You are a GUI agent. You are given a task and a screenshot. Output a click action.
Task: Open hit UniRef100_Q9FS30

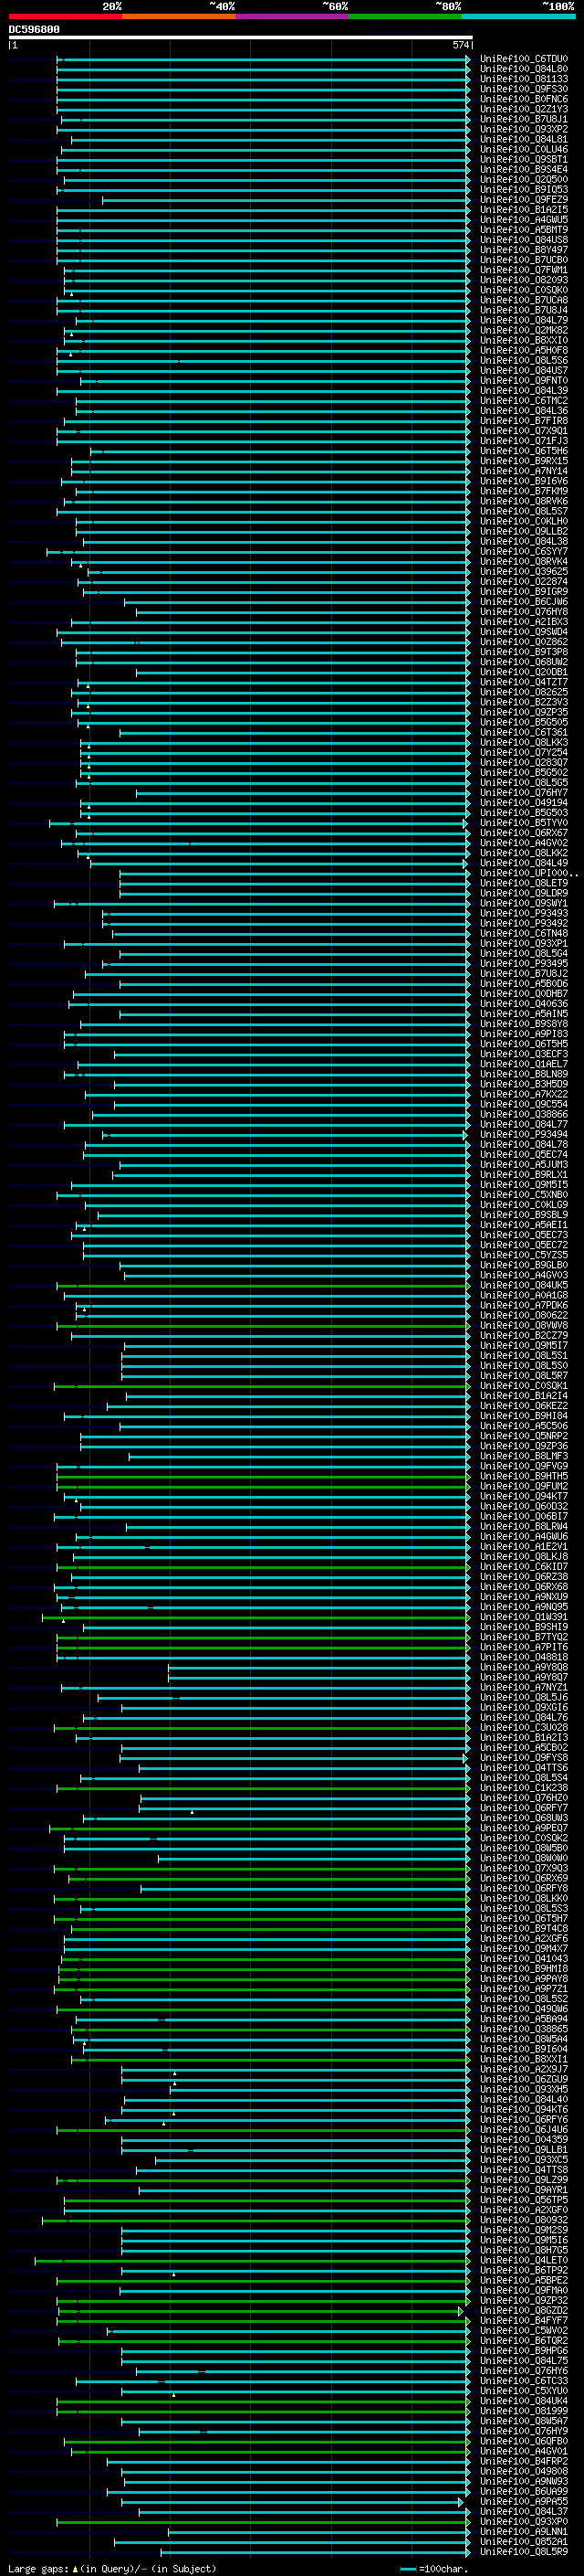(x=523, y=89)
